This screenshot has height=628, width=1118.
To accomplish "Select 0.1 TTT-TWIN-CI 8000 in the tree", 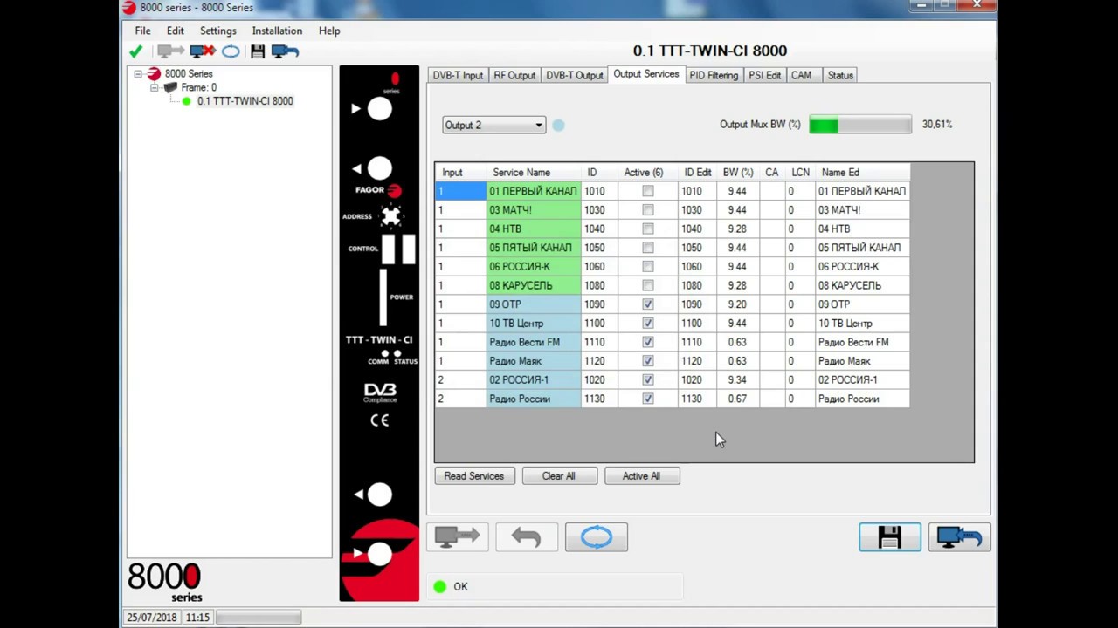I will 245,101.
